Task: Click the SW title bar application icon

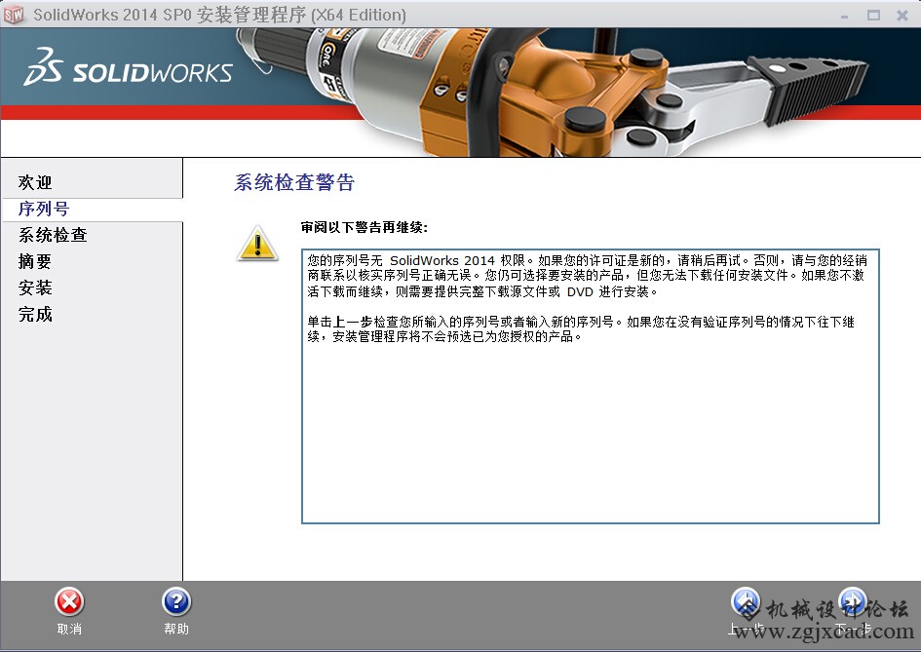Action: pos(14,15)
